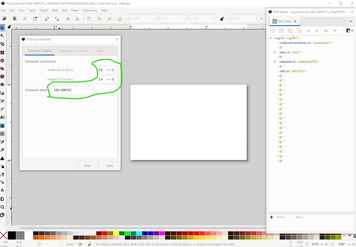The width and height of the screenshot is (356, 247).
Task: Raise selection to top
Action: point(89,19)
